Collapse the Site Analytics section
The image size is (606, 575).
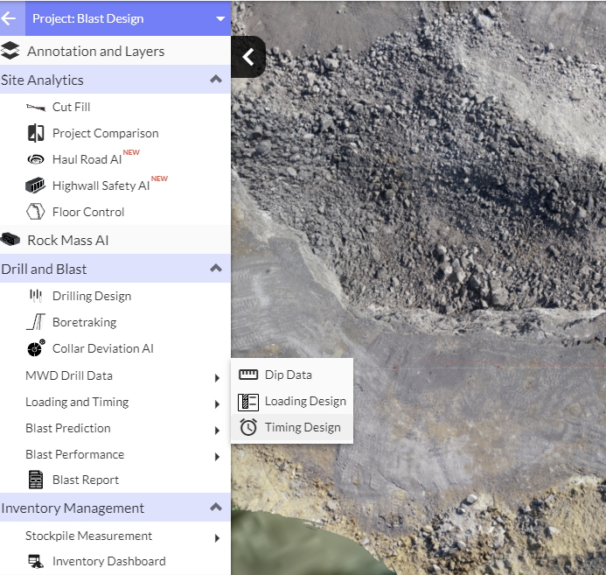pyautogui.click(x=215, y=80)
